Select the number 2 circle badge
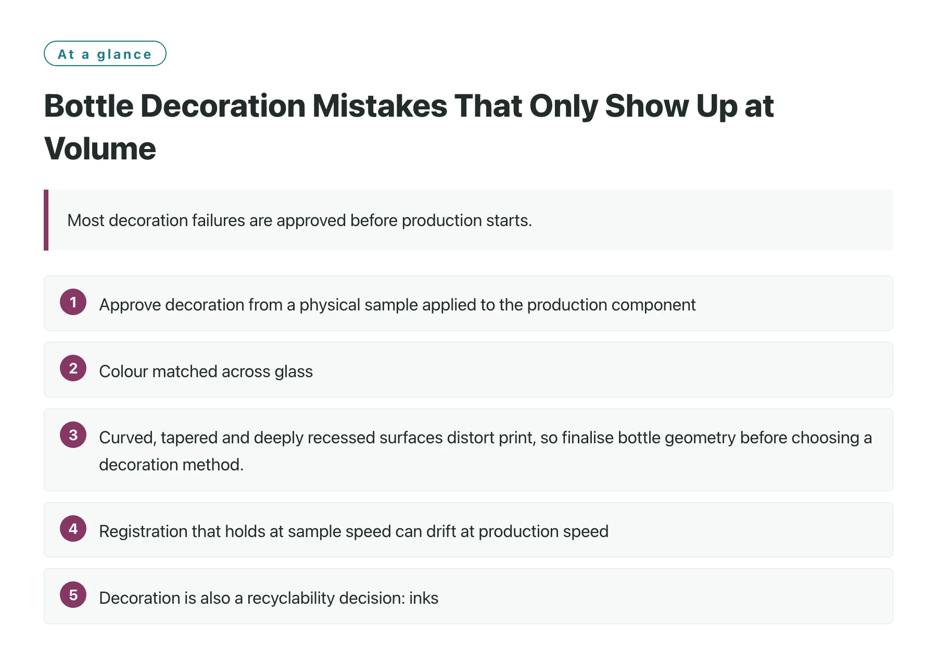 click(73, 368)
